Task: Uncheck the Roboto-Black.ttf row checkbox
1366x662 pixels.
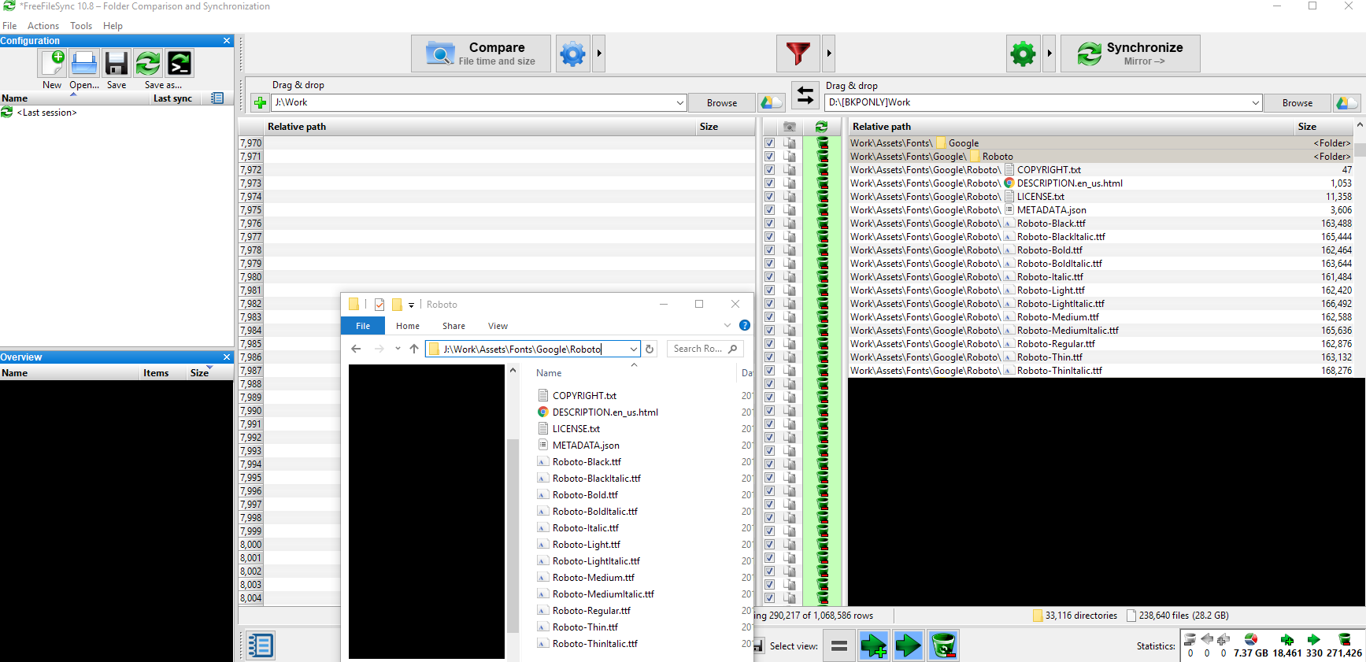Action: pos(770,224)
